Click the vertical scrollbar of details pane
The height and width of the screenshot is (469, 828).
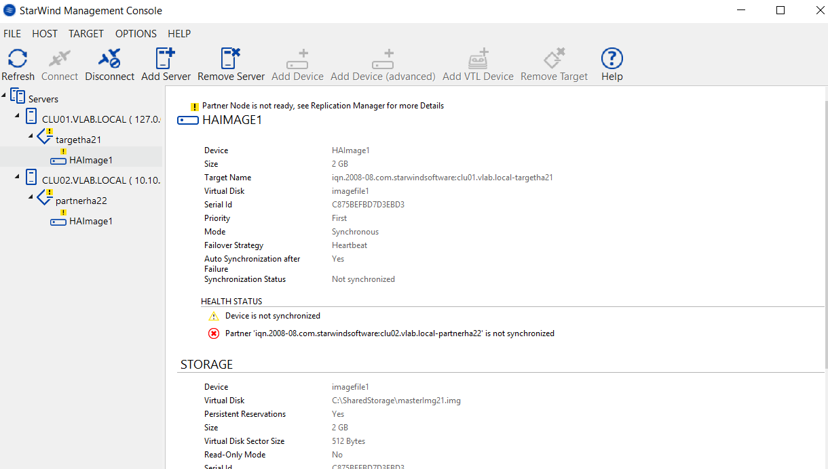(826, 234)
